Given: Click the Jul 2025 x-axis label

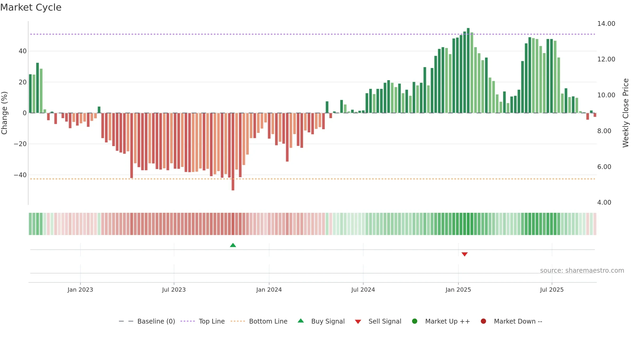Looking at the screenshot, I should pos(552,290).
